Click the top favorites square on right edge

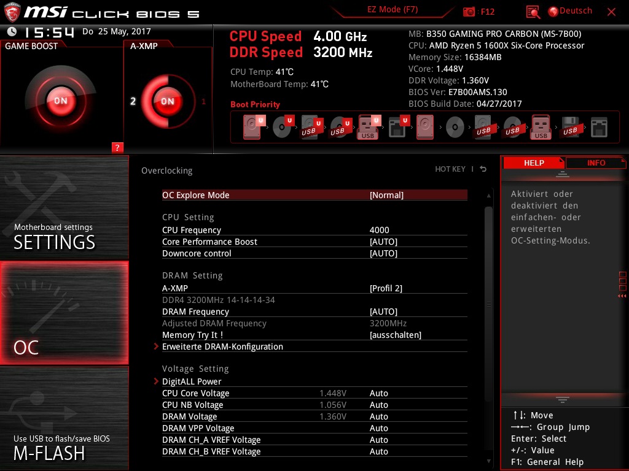(x=623, y=275)
